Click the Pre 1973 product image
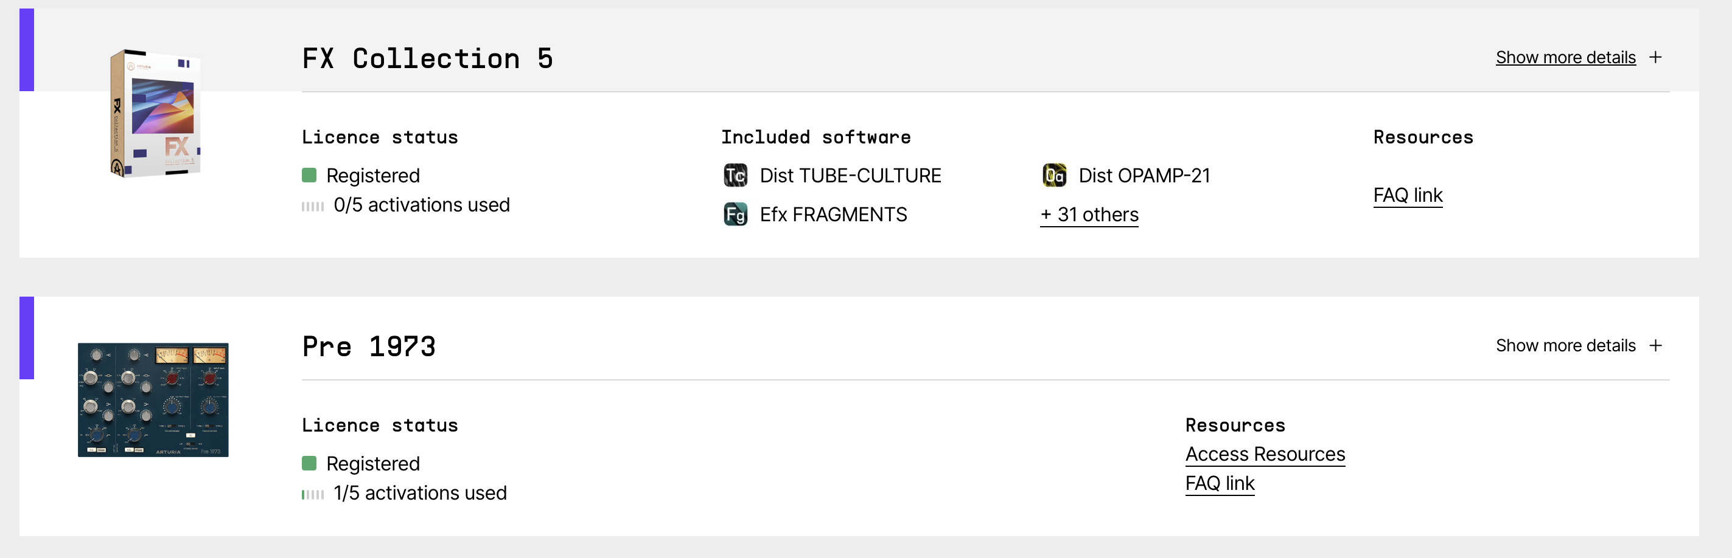Viewport: 1732px width, 558px height. point(153,399)
